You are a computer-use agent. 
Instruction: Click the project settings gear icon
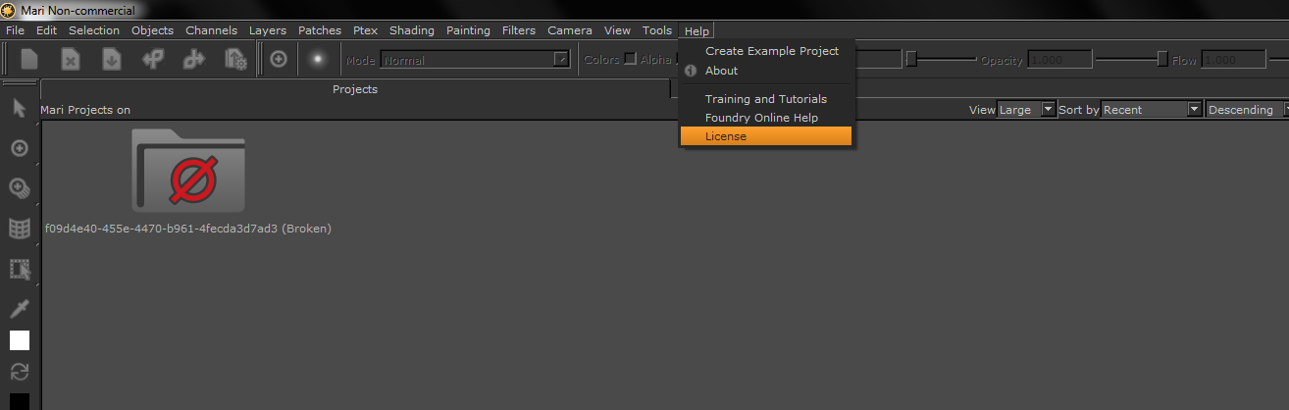pos(235,60)
